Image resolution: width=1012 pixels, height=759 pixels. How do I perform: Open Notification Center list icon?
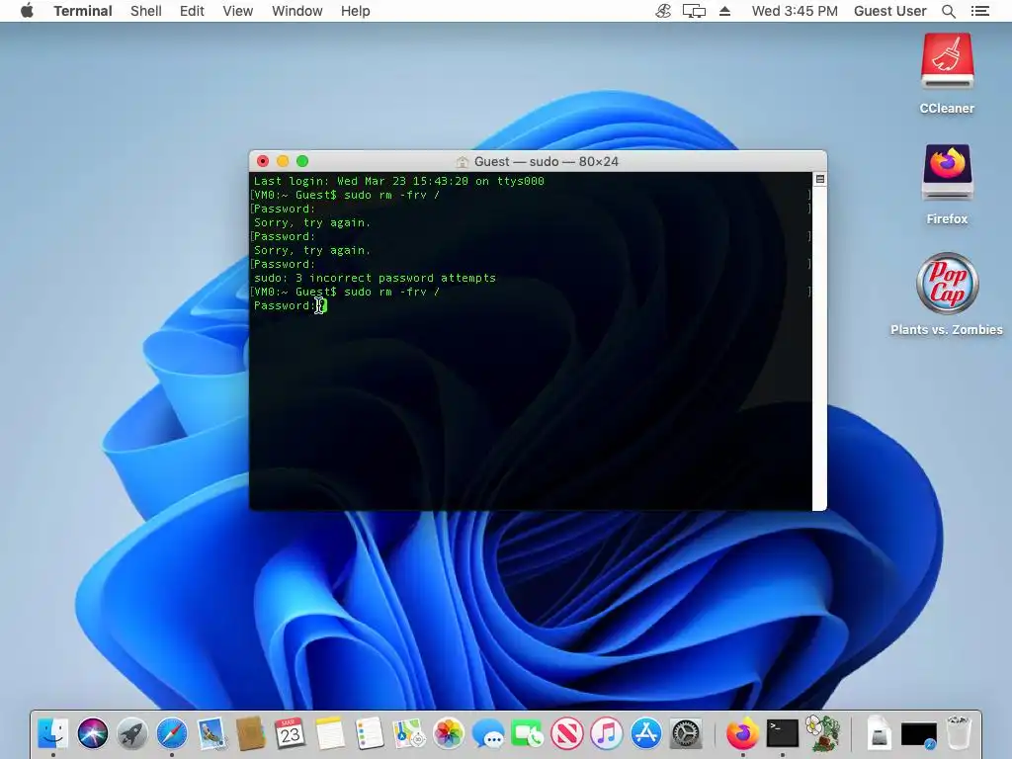(x=979, y=11)
